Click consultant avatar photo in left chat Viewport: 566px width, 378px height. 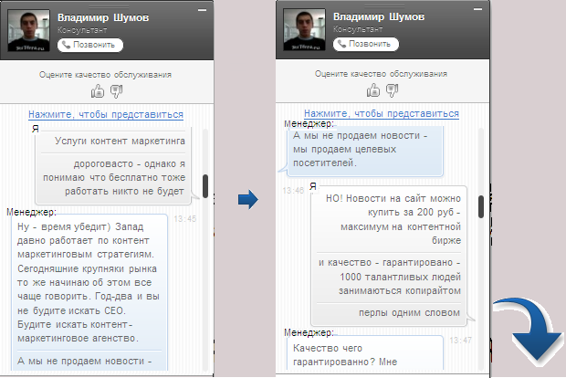30,30
